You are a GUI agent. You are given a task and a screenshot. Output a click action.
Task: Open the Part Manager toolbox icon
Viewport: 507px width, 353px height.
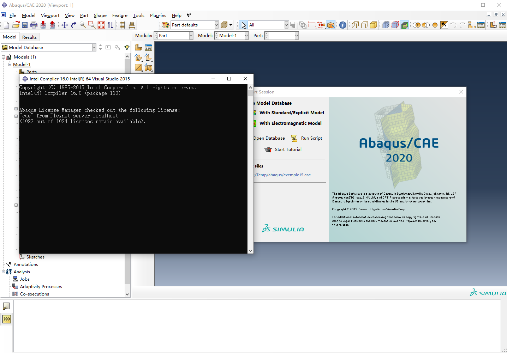148,47
